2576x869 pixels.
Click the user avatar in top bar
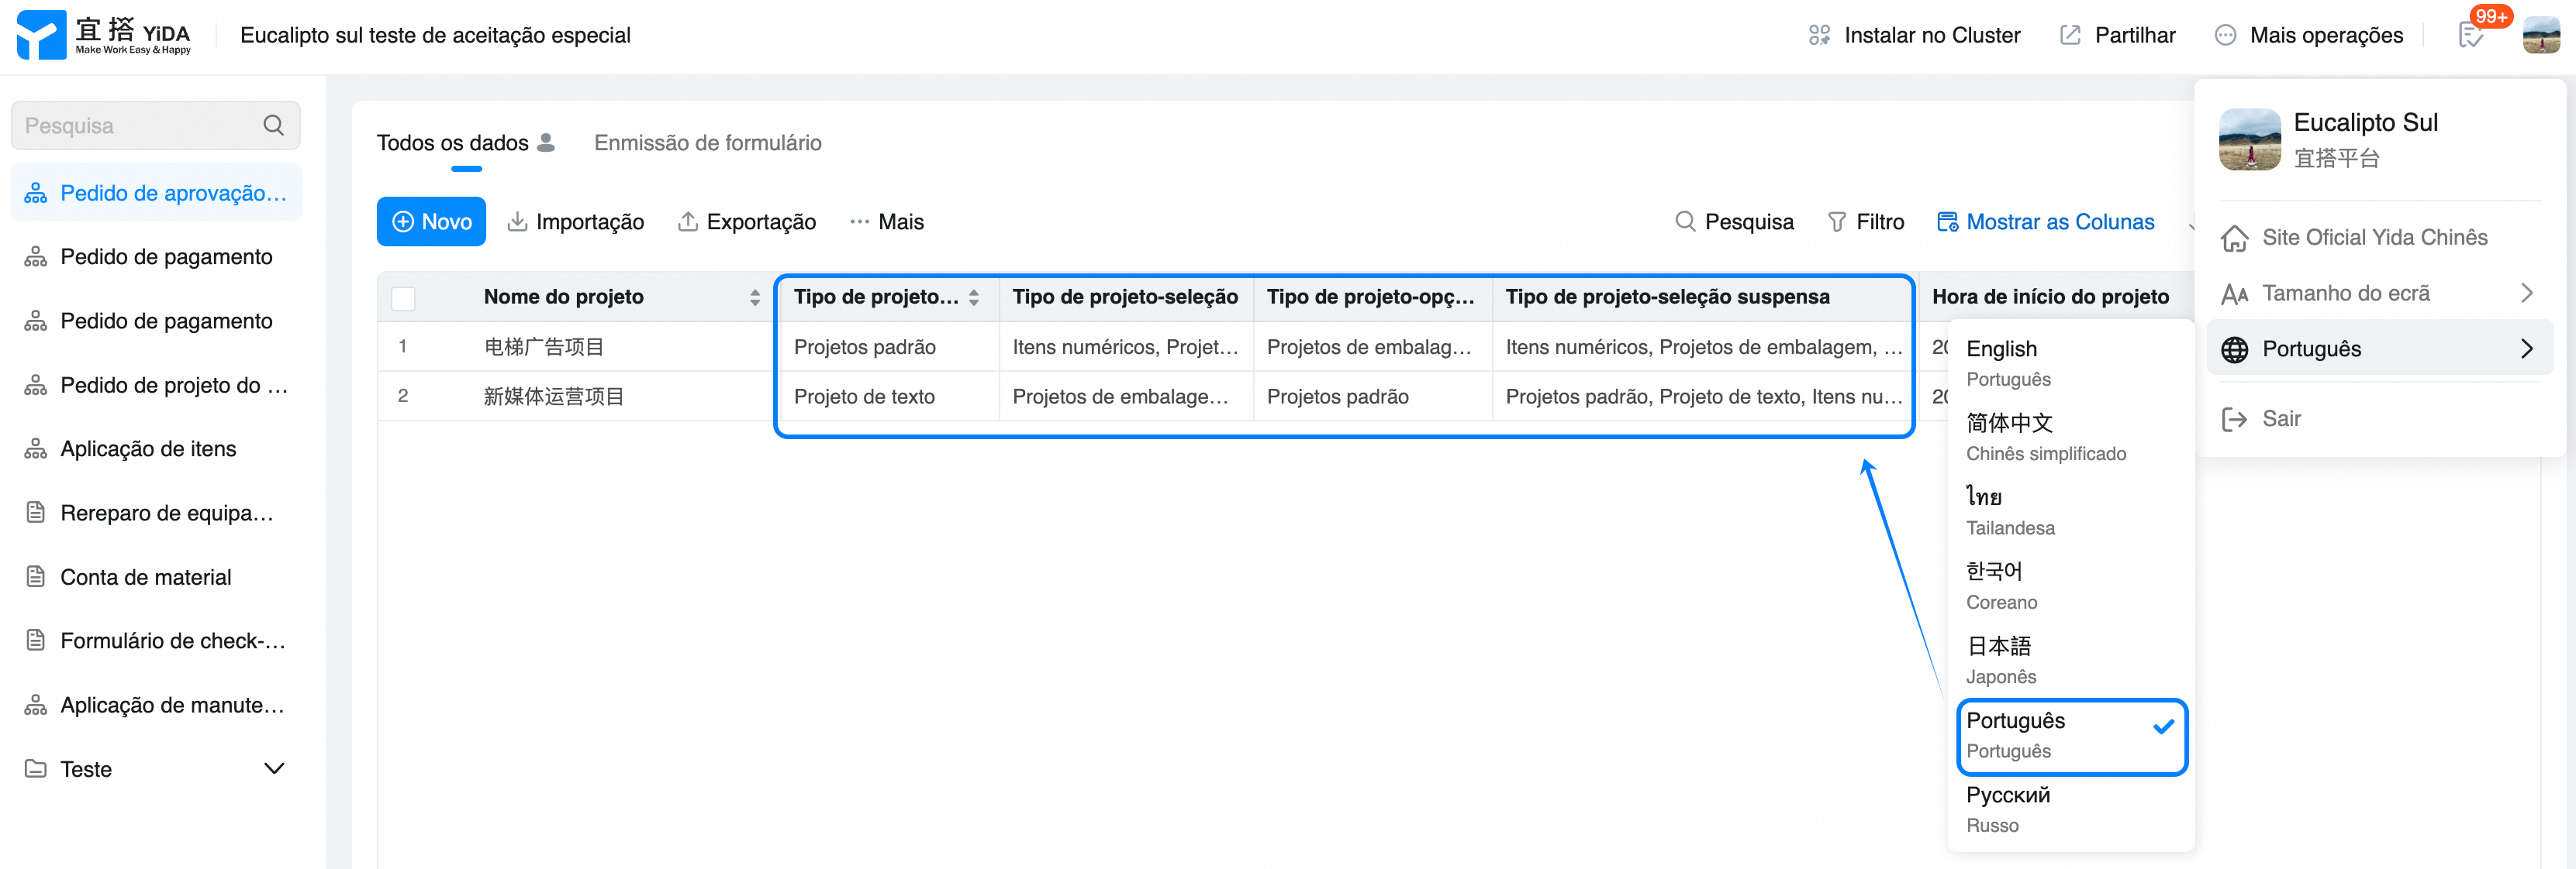click(x=2540, y=36)
